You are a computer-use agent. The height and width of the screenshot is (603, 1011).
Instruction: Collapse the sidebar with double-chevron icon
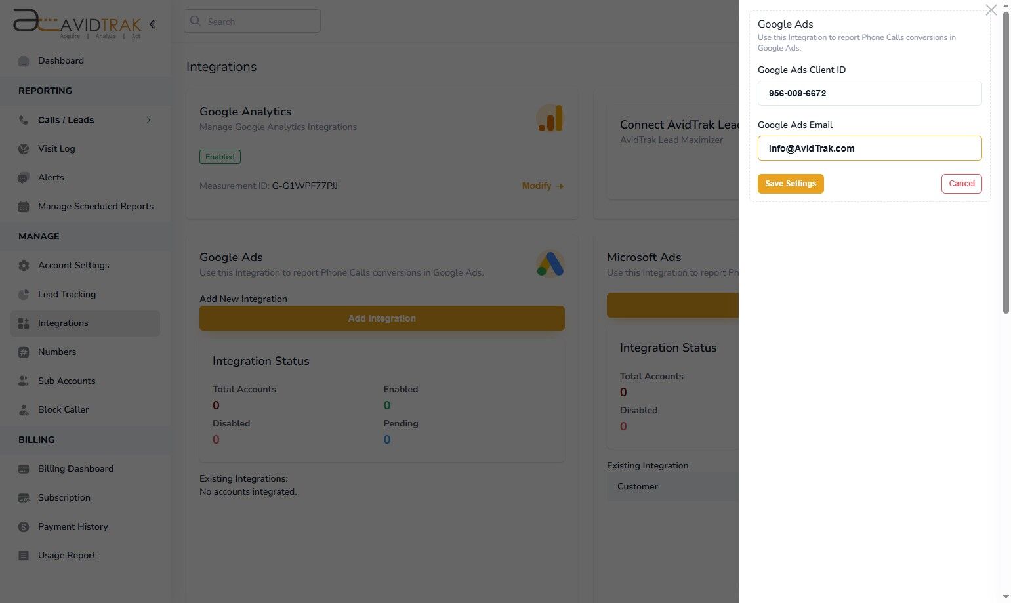(x=152, y=24)
